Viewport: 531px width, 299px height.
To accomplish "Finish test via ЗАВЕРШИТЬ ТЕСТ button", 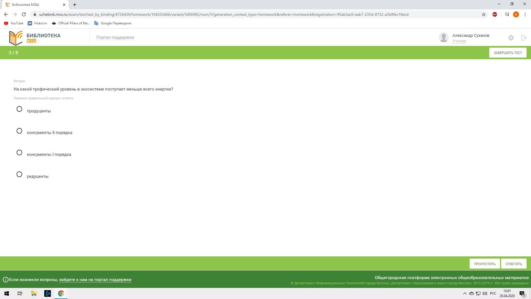I will pyautogui.click(x=507, y=53).
